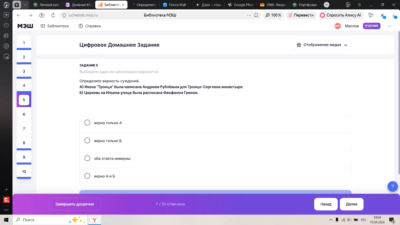Open the three-dots page menu in address bar

(x=249, y=15)
